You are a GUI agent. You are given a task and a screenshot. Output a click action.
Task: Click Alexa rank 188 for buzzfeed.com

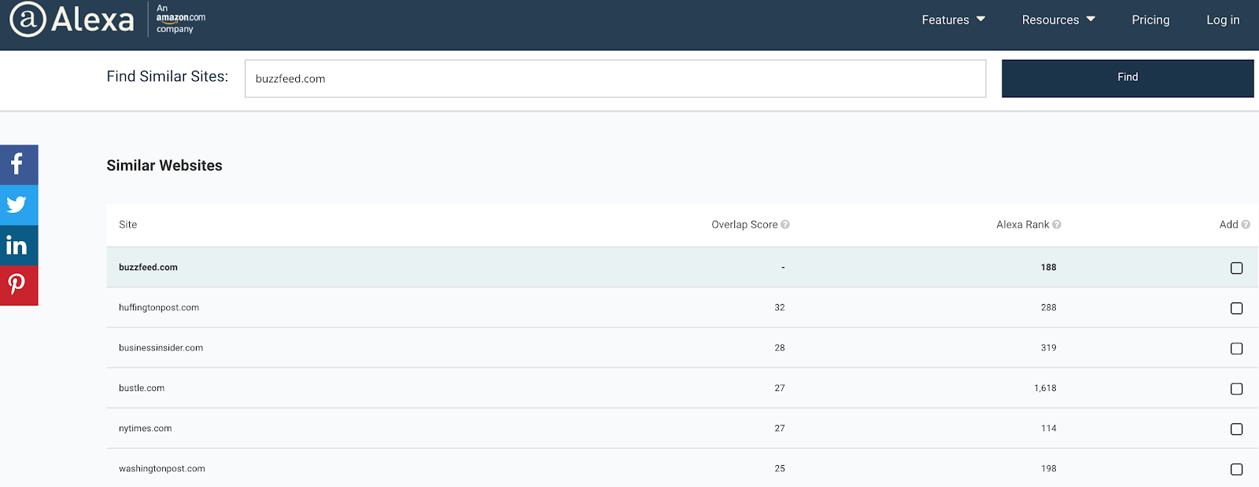1048,267
